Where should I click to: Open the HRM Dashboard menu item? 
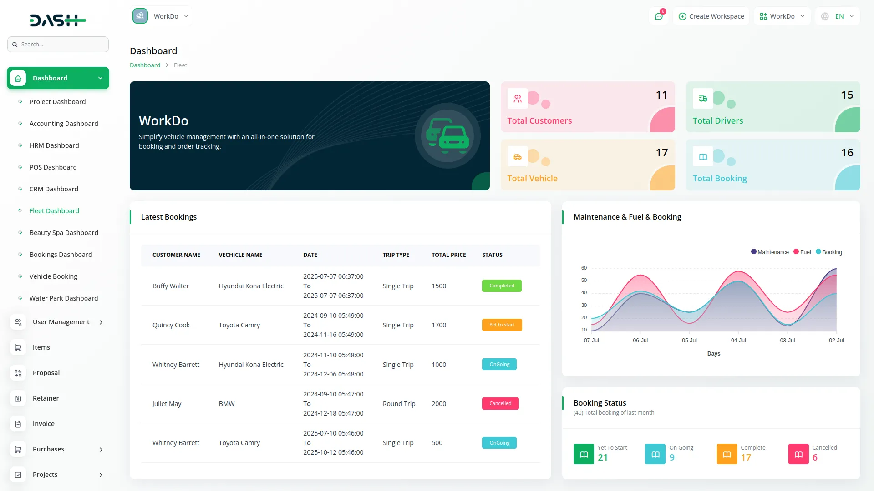[54, 145]
